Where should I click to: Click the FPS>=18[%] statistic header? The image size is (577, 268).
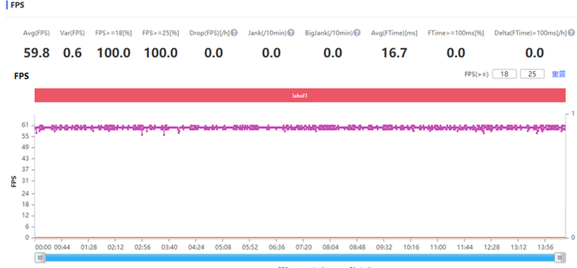[113, 33]
